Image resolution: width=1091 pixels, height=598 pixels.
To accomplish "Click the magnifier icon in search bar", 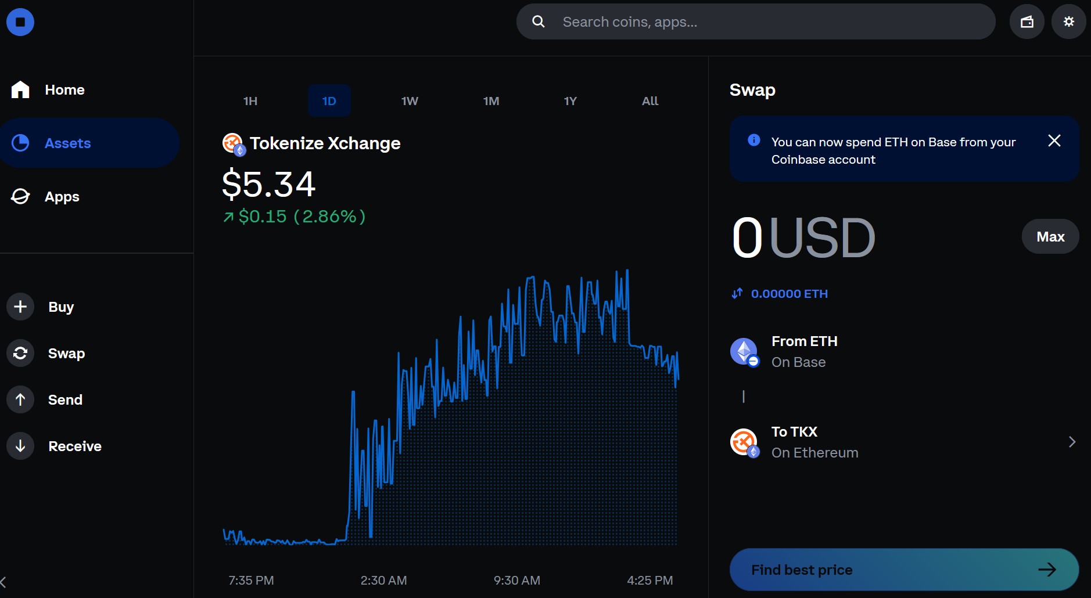I will point(539,21).
